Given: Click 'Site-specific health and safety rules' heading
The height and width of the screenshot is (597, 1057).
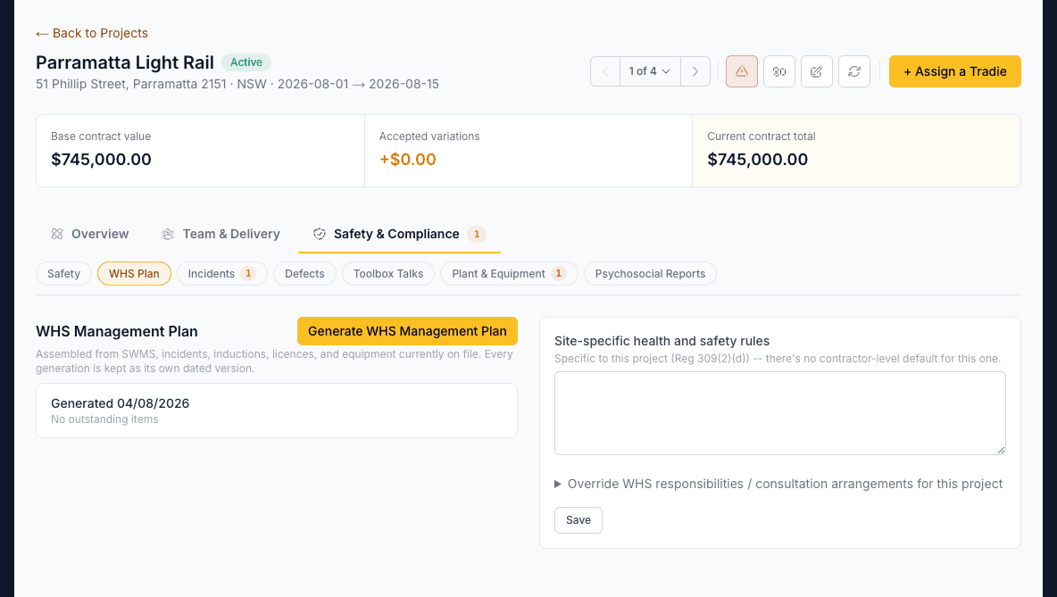Looking at the screenshot, I should (x=662, y=341).
